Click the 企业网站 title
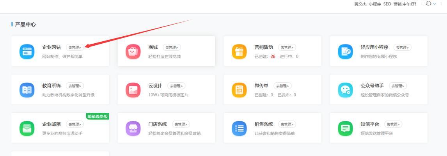 51,47
